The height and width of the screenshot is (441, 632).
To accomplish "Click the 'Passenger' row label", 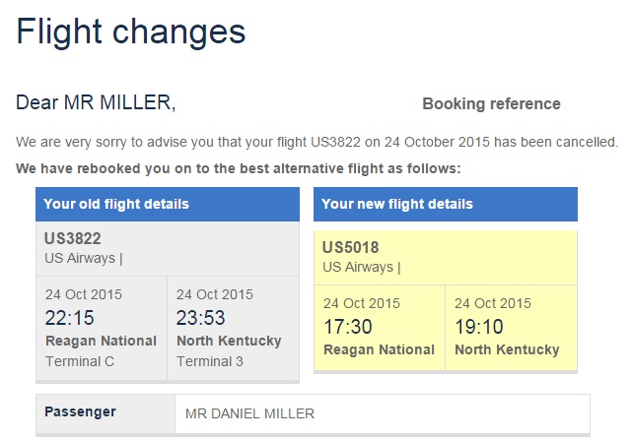I will [80, 411].
